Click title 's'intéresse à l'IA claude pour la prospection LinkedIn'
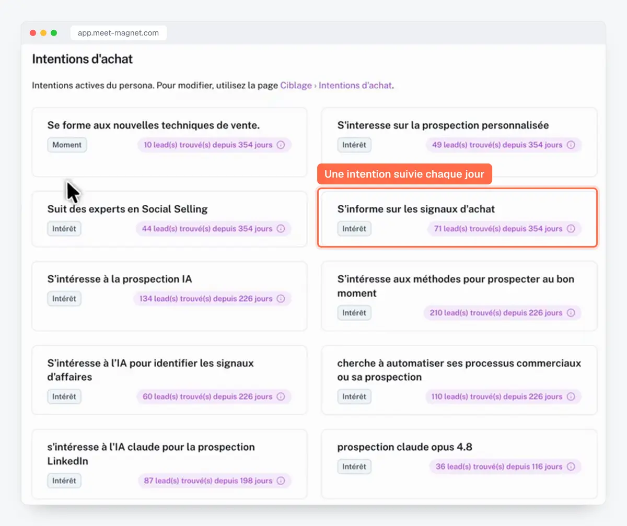 [x=151, y=454]
